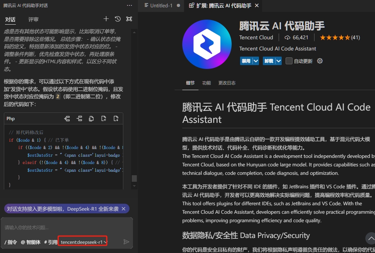Click the @ 智能体 agent button

point(30,242)
